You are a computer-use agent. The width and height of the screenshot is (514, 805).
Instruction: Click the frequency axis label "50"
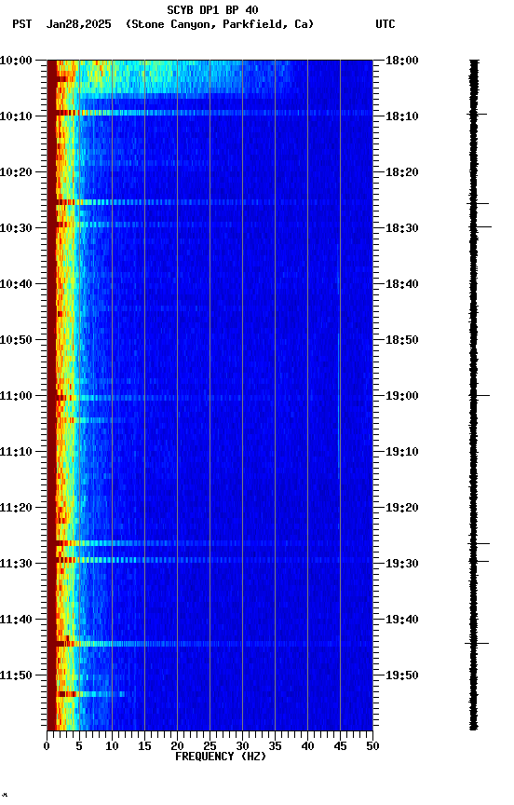pyautogui.click(x=373, y=746)
